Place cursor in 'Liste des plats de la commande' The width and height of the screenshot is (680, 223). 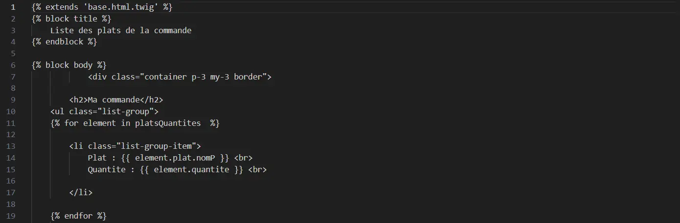[120, 30]
